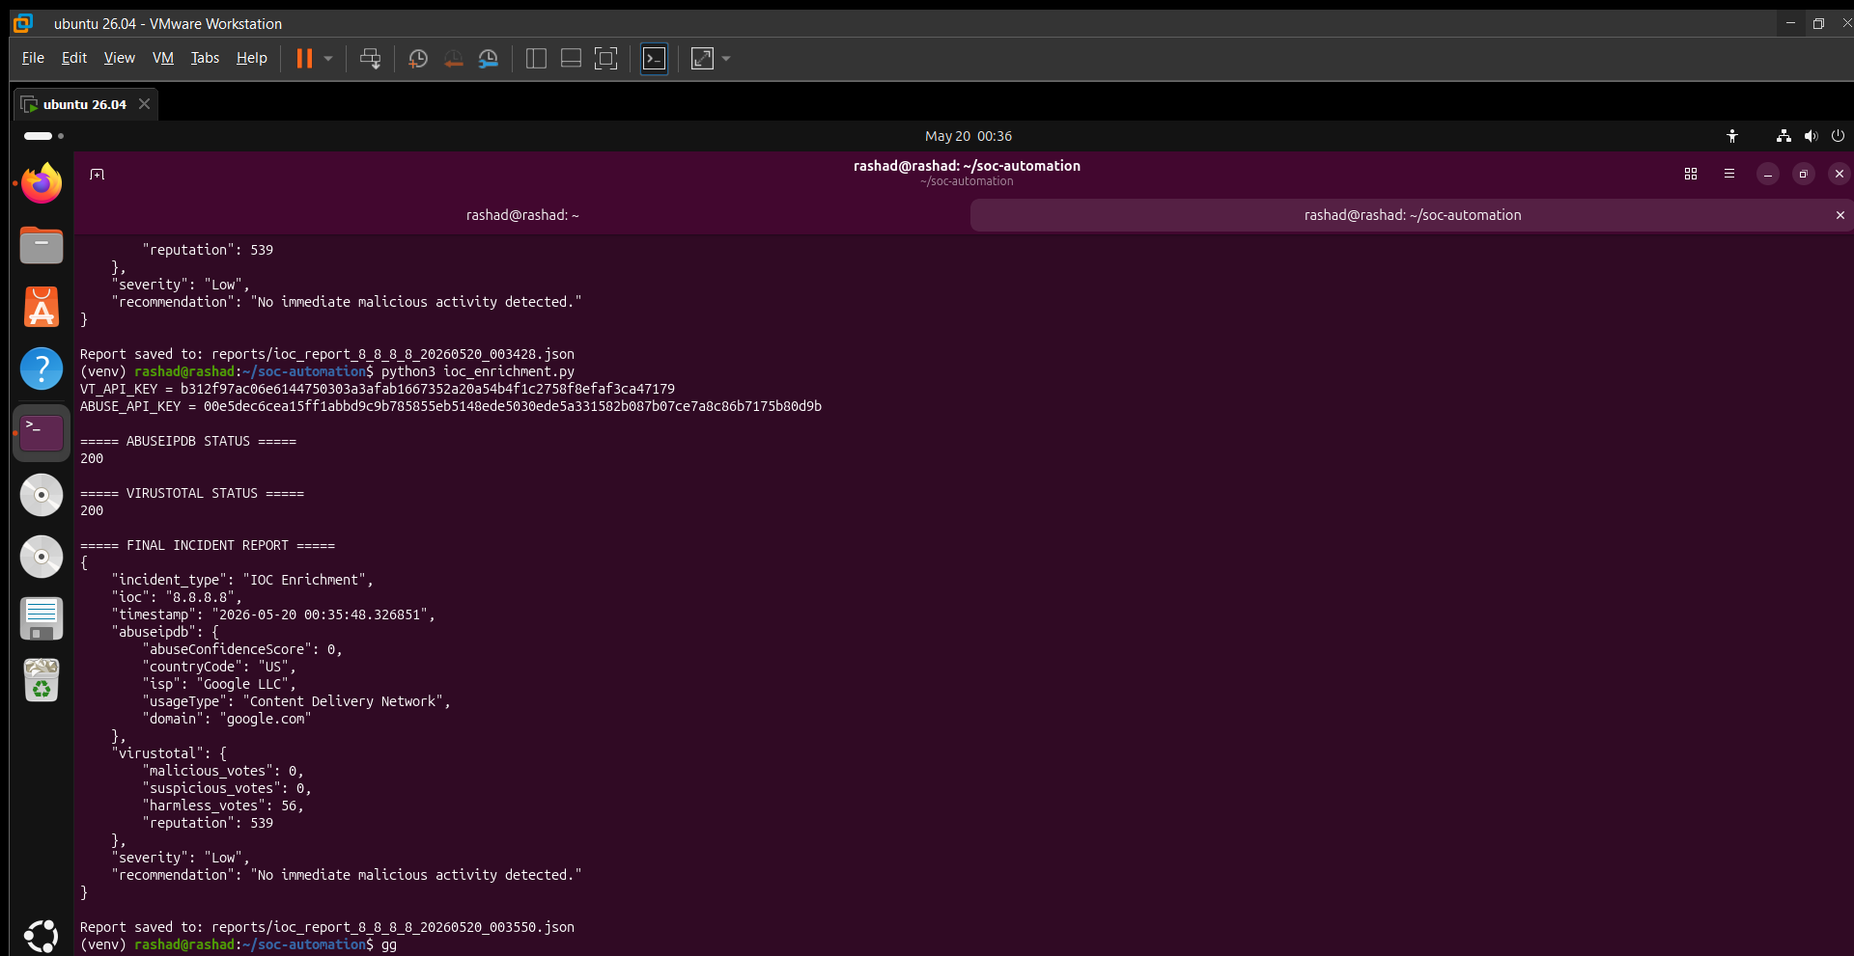1854x956 pixels.
Task: Click the Terminal icon in the dock
Action: point(42,433)
